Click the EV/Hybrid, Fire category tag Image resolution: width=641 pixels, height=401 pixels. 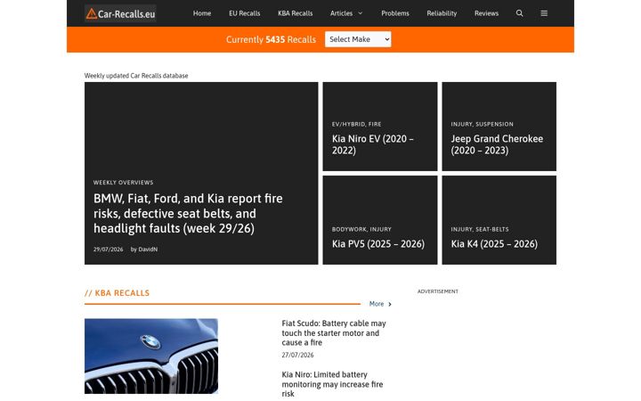356,124
